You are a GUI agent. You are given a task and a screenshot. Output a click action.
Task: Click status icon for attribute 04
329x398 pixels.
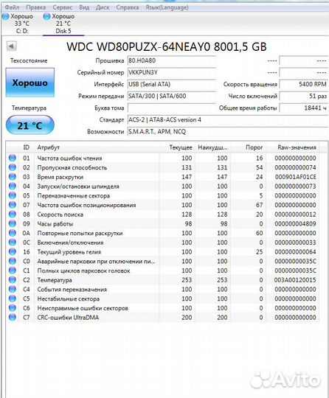coord(13,186)
